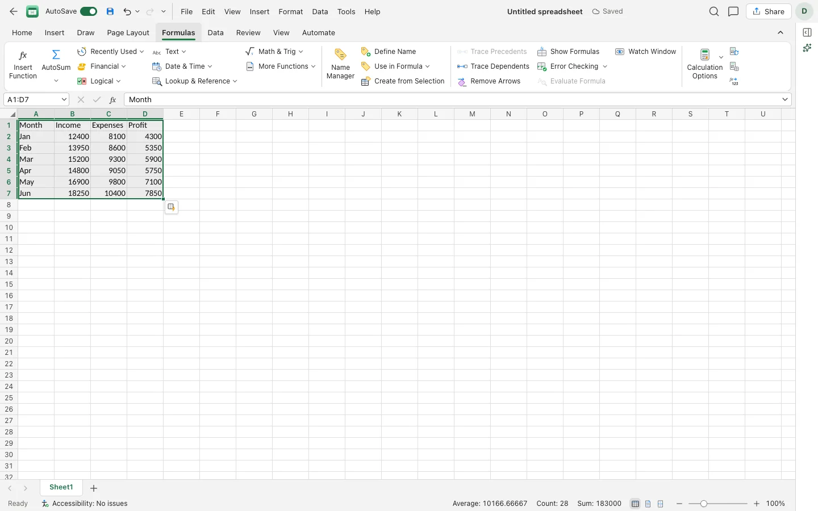Expand the formula bar chevron

point(785,99)
